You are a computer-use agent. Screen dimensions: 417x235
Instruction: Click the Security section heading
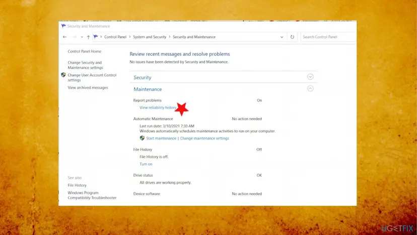point(143,77)
